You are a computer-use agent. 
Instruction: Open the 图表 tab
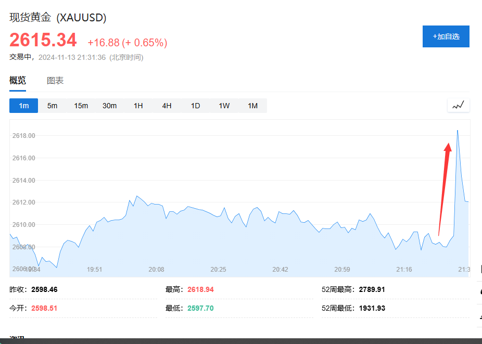(55, 81)
